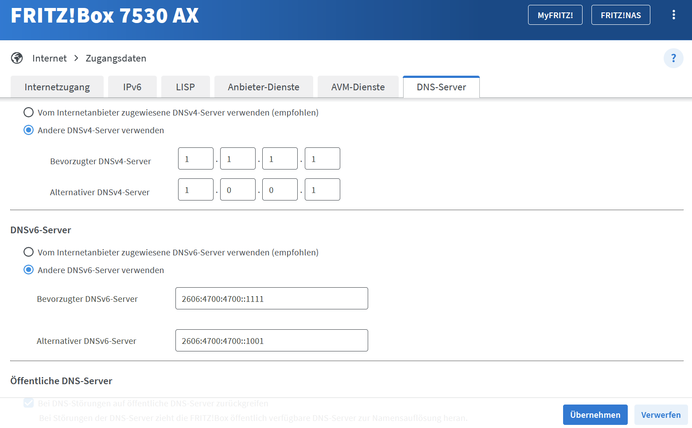692x428 pixels.
Task: Switch to the AVM-Dienste tab
Action: pos(358,87)
